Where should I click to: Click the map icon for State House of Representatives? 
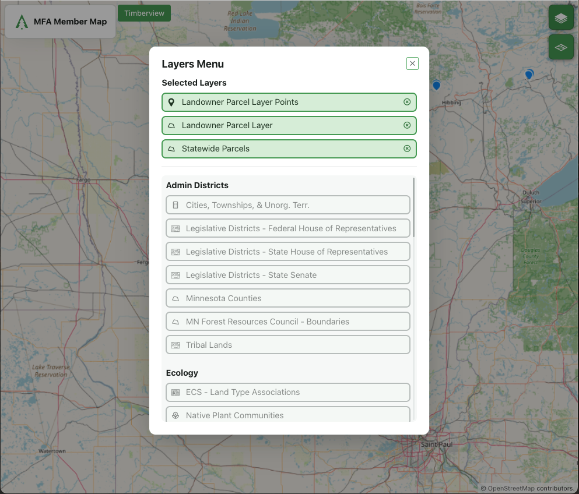pos(176,252)
